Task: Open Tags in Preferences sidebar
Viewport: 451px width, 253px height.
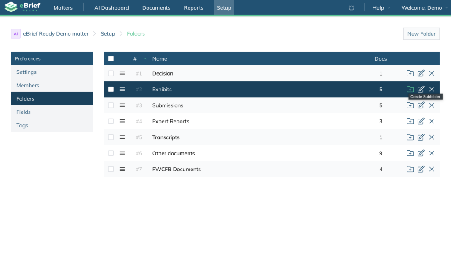Action: [x=52, y=125]
